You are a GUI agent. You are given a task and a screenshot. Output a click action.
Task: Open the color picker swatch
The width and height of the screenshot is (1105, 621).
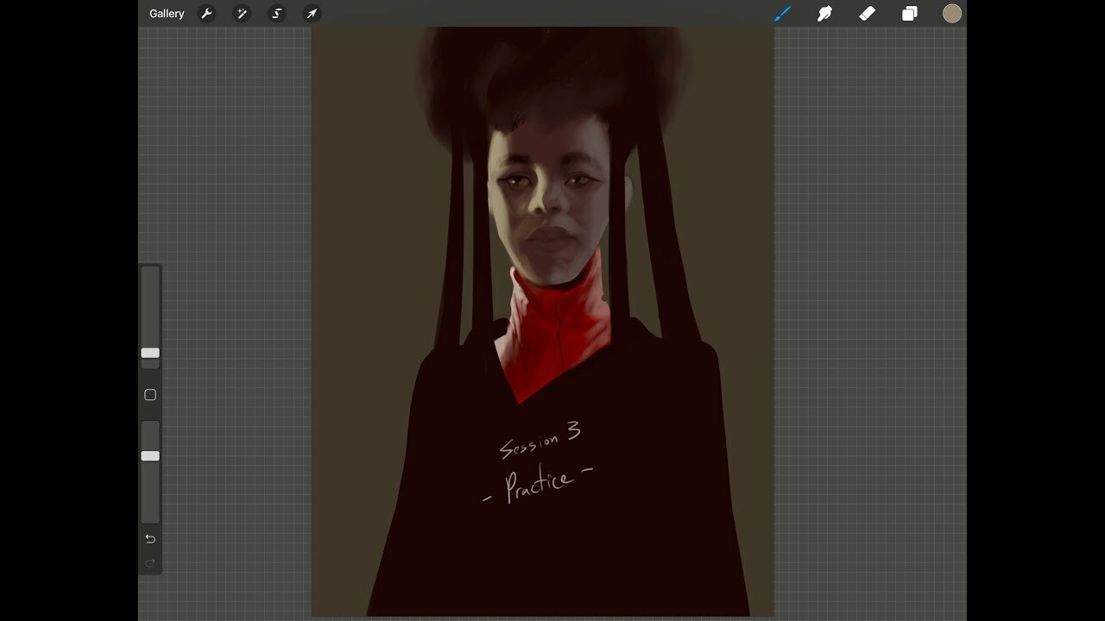click(951, 13)
